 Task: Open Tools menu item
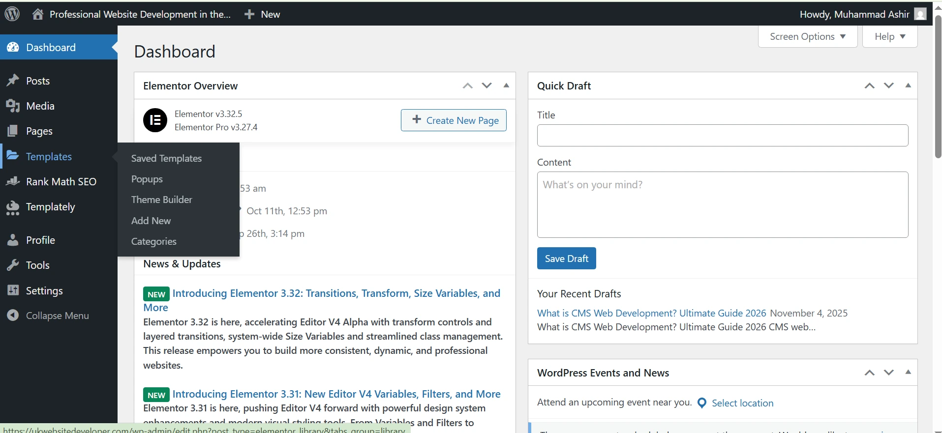[59, 265]
